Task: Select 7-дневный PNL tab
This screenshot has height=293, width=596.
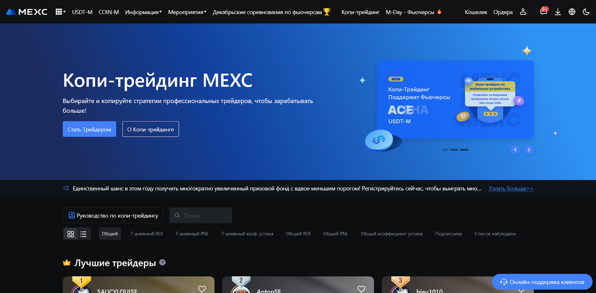Action: pyautogui.click(x=192, y=234)
